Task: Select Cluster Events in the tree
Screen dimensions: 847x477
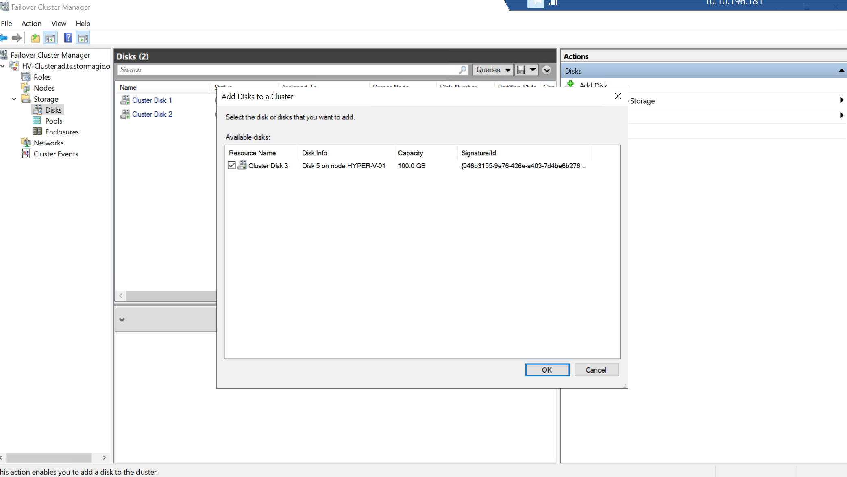Action: click(x=56, y=154)
